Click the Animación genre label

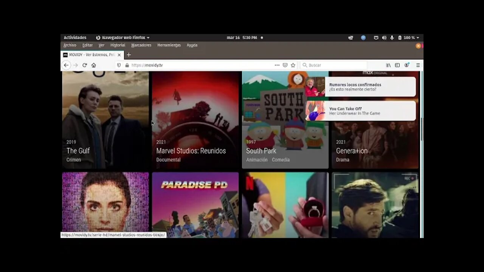(257, 160)
